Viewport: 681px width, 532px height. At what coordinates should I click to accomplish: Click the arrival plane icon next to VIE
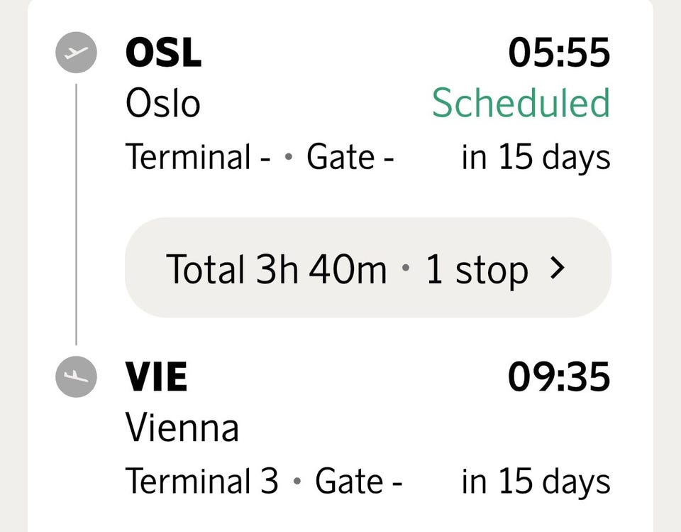[x=76, y=376]
